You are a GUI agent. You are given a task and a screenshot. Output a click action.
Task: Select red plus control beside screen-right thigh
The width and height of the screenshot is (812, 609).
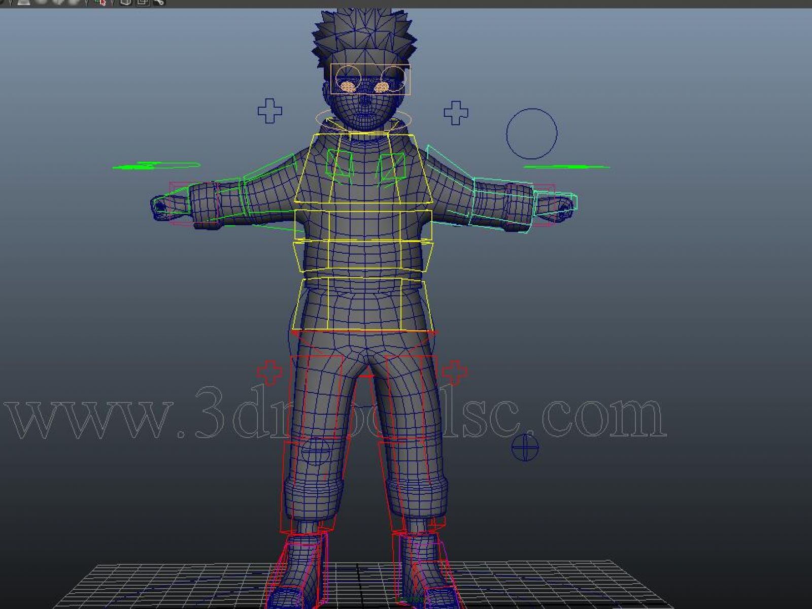point(455,373)
